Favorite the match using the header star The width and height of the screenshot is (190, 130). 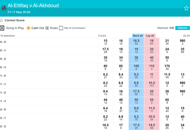click(186, 8)
